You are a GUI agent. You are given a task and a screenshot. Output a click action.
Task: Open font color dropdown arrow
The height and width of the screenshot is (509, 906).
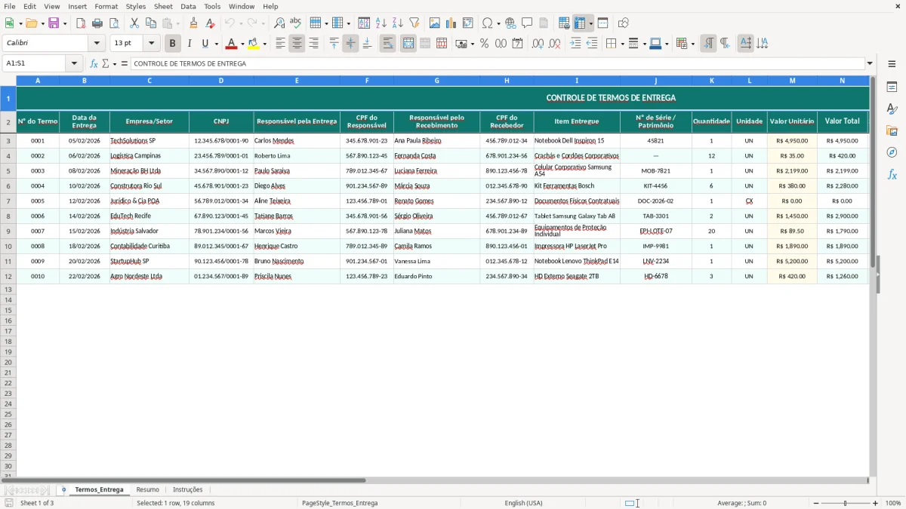(x=242, y=44)
